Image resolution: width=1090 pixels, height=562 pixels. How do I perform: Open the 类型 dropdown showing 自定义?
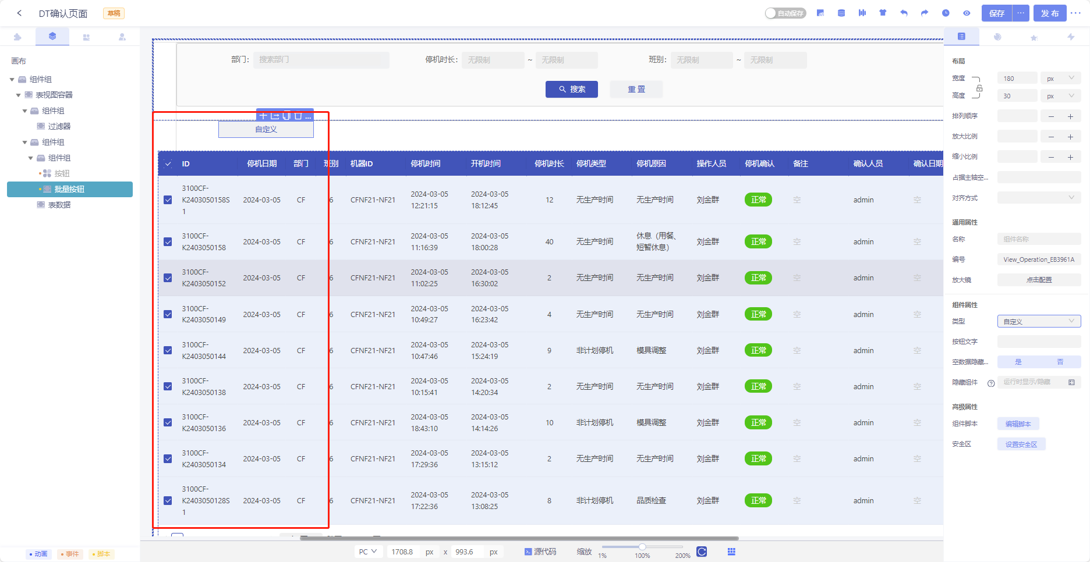click(x=1039, y=321)
